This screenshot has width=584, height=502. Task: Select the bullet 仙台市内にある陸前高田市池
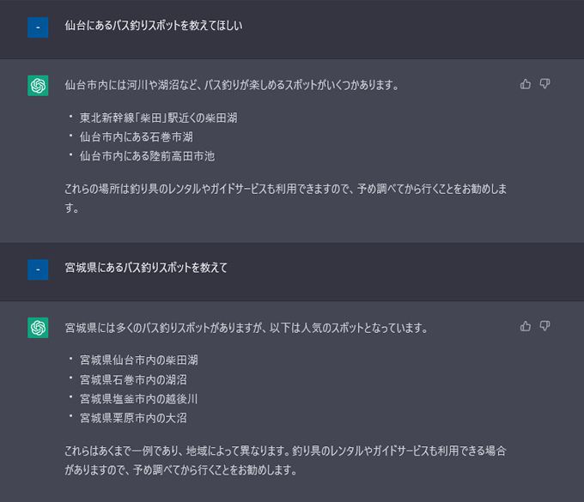147,156
